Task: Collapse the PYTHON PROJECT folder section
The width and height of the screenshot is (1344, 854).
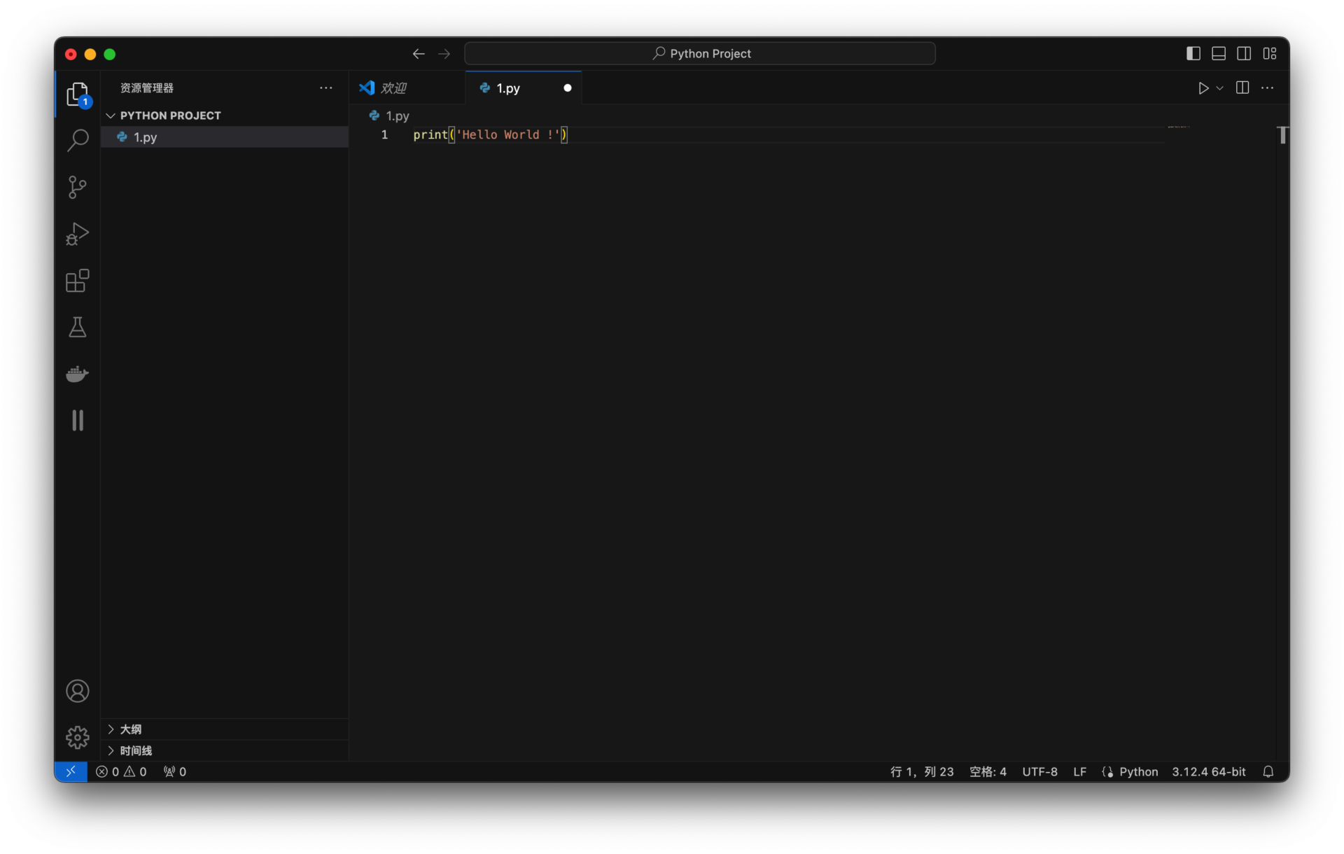Action: pos(225,115)
